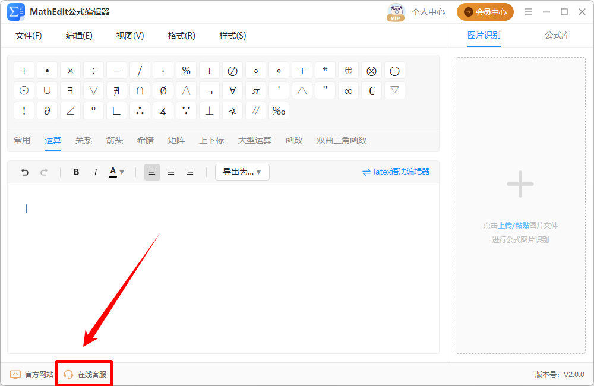Viewport: 594px width, 386px height.
Task: Open the 样式(S) menu
Action: 233,36
